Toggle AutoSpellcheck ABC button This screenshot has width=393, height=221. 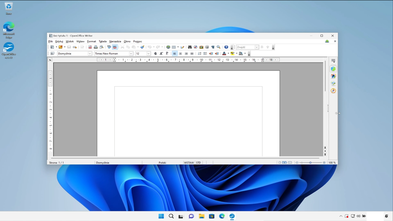tap(115, 47)
